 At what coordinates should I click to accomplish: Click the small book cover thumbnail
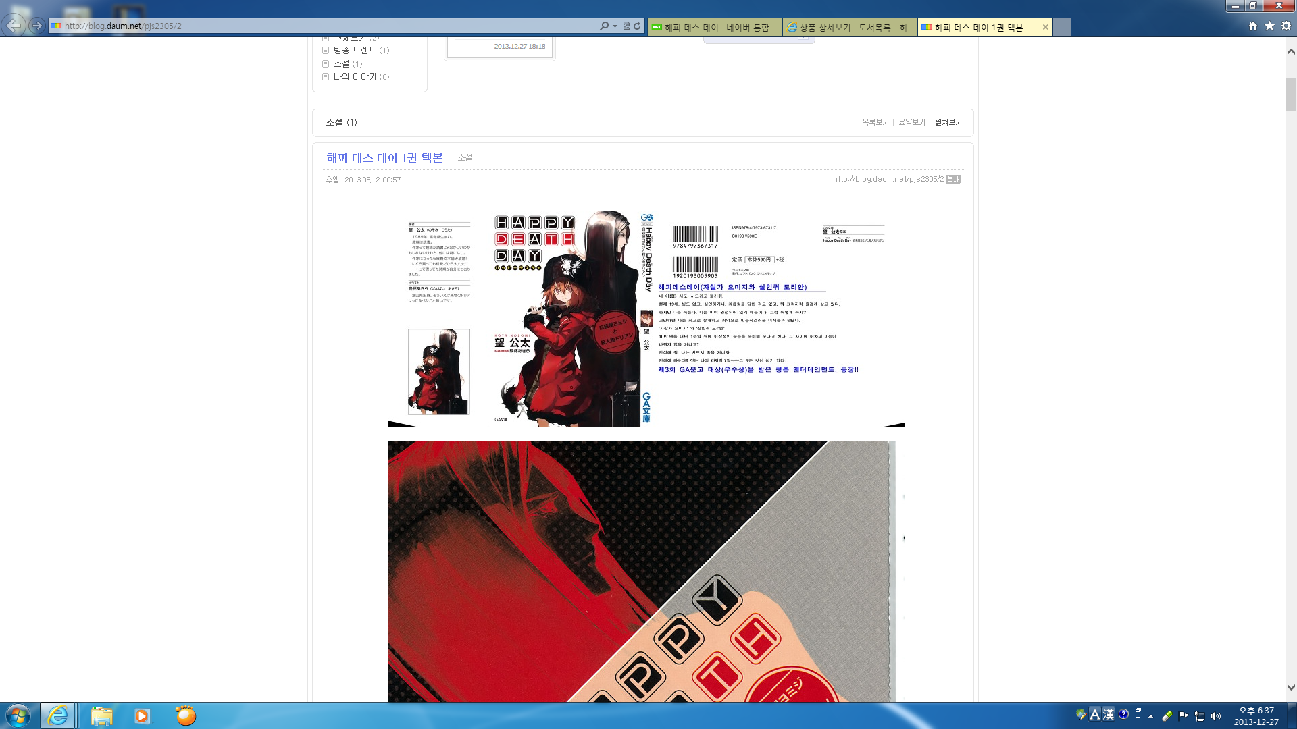click(438, 372)
